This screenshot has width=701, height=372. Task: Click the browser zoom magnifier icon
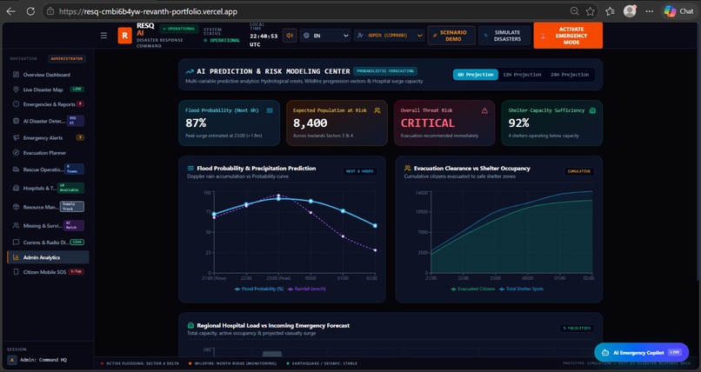(x=575, y=11)
